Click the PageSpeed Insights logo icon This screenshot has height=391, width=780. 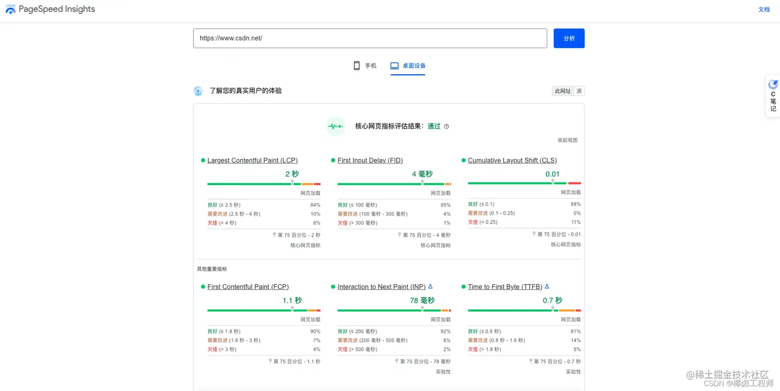point(10,9)
